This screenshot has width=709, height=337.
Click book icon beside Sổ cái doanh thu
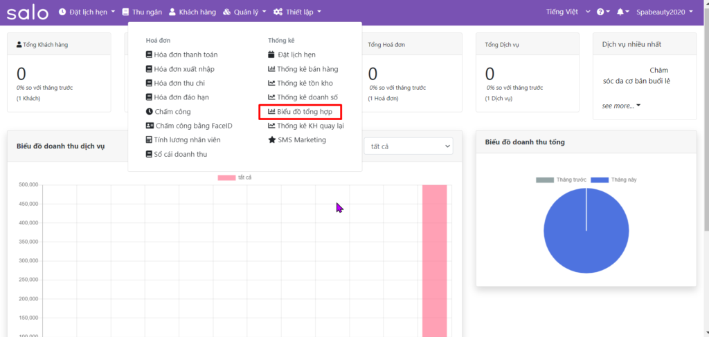coord(150,154)
